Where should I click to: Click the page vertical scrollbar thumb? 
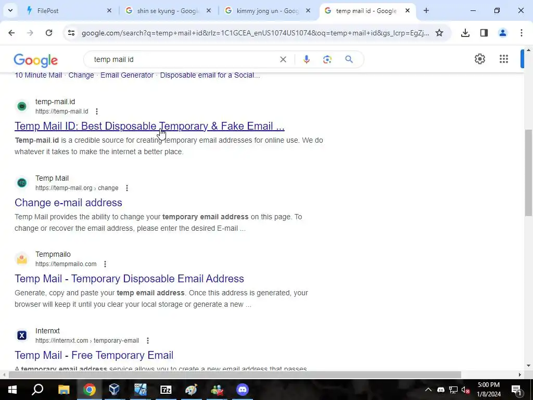tap(529, 172)
